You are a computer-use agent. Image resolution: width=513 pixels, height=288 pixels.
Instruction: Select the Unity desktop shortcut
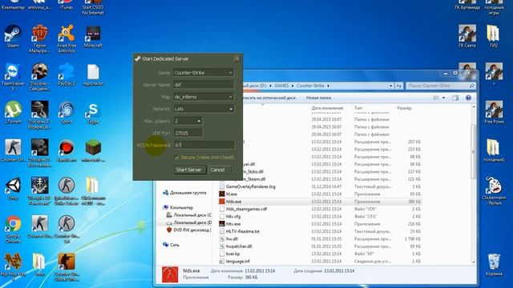[13, 189]
